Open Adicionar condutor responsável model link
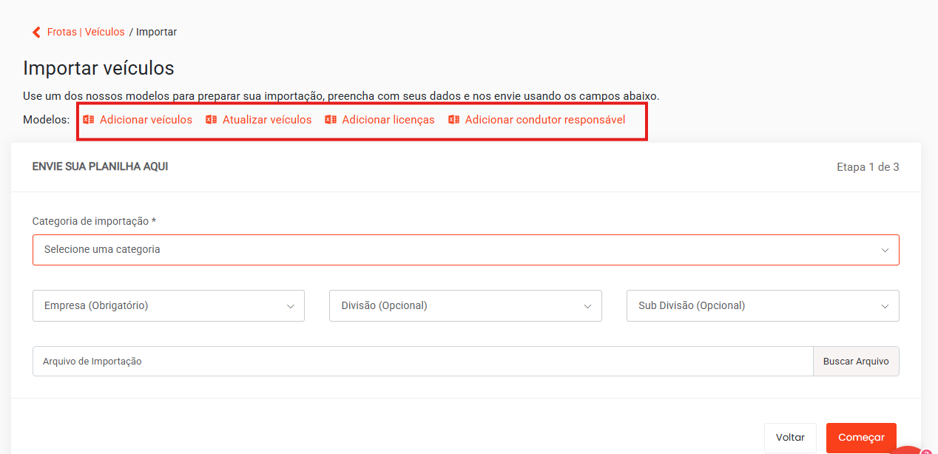Viewport: 938px width, 454px height. tap(544, 120)
